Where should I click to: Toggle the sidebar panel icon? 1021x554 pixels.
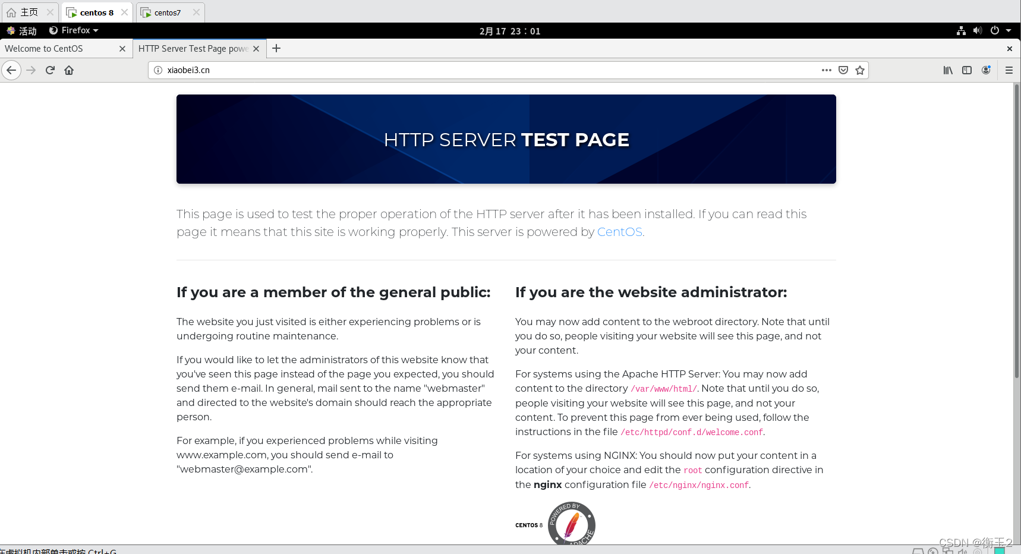tap(967, 70)
